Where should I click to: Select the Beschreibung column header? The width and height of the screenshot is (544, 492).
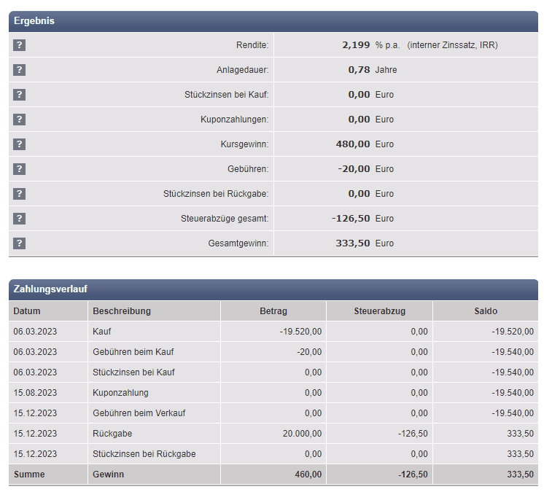click(122, 311)
